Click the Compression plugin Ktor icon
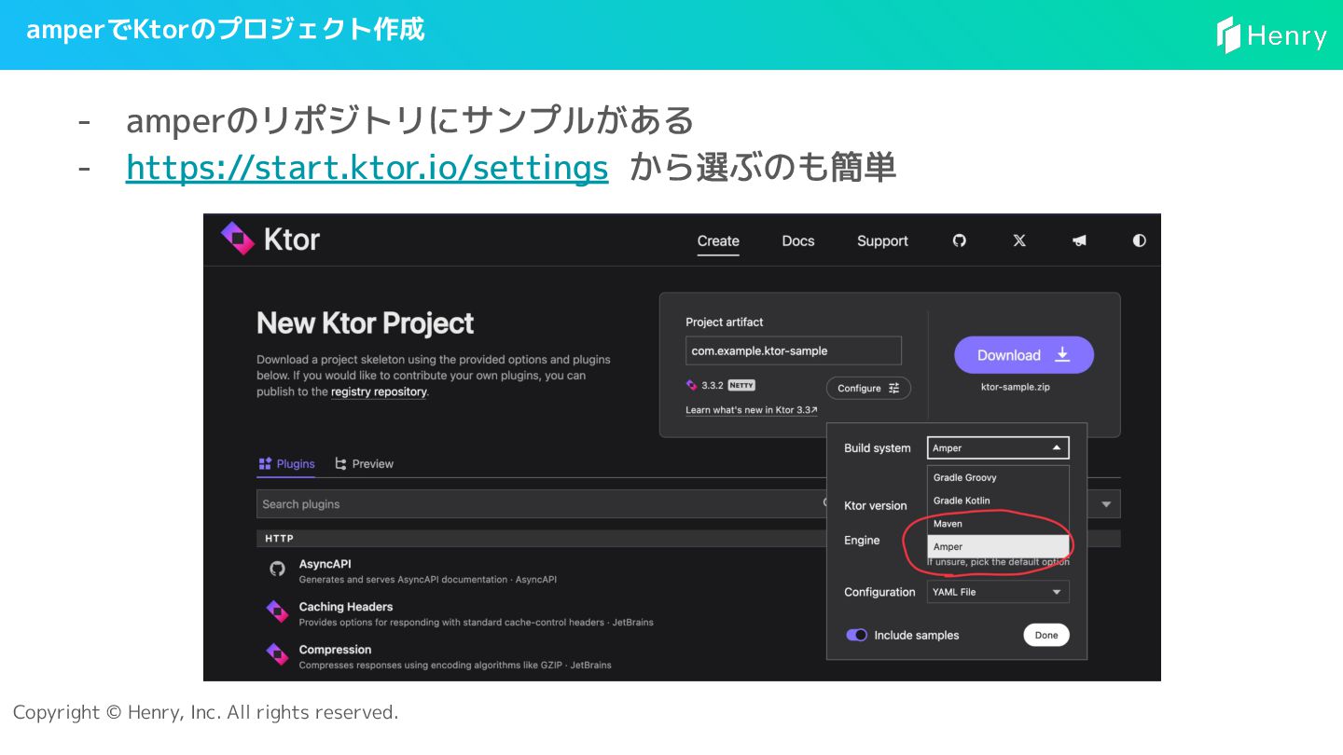This screenshot has width=1343, height=755. pos(277,654)
